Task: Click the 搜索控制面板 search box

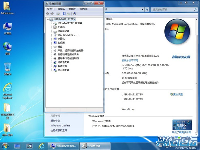Action: click(x=172, y=9)
